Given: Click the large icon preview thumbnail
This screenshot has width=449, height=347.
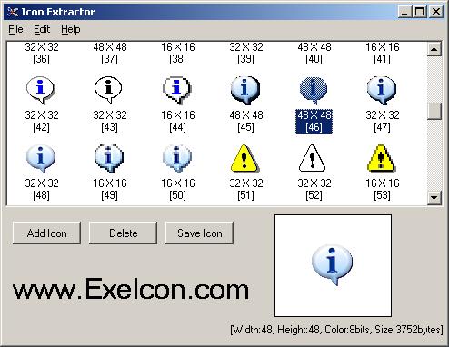Looking at the screenshot, I should click(333, 265).
